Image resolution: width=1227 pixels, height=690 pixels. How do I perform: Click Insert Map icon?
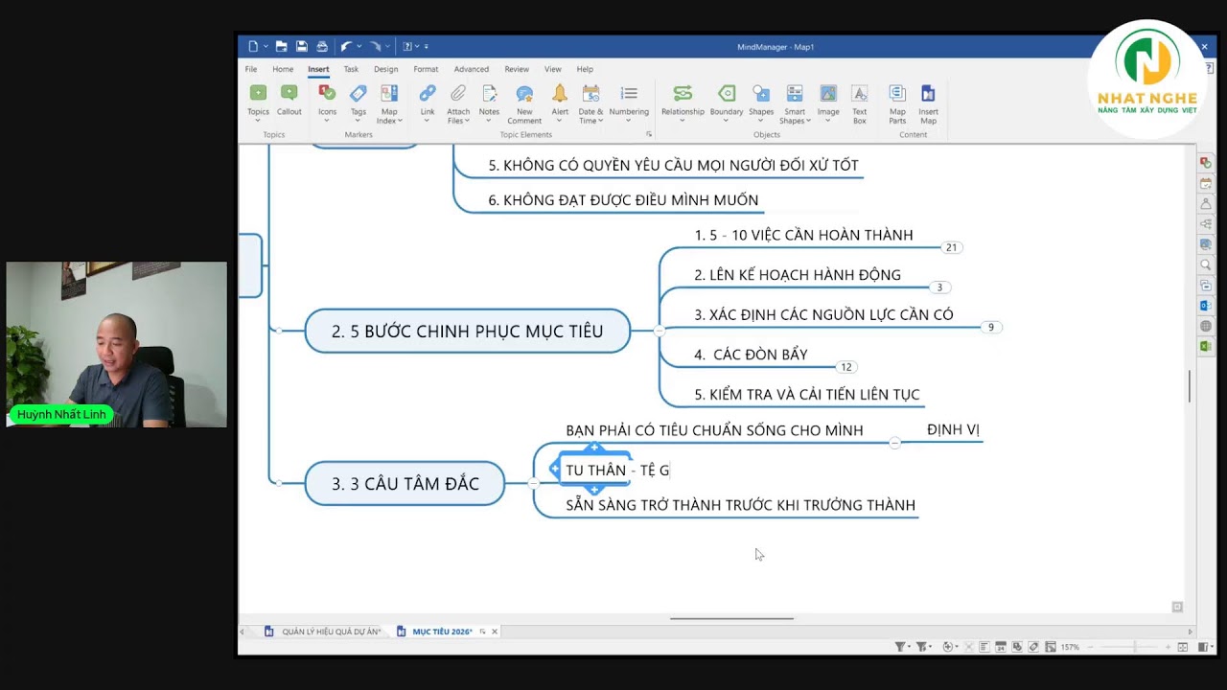pos(928,93)
